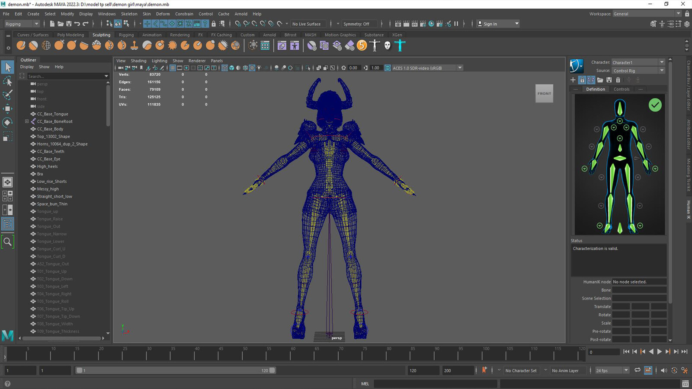The image size is (692, 389).
Task: Open the Rigging menu set dropdown
Action: click(22, 24)
